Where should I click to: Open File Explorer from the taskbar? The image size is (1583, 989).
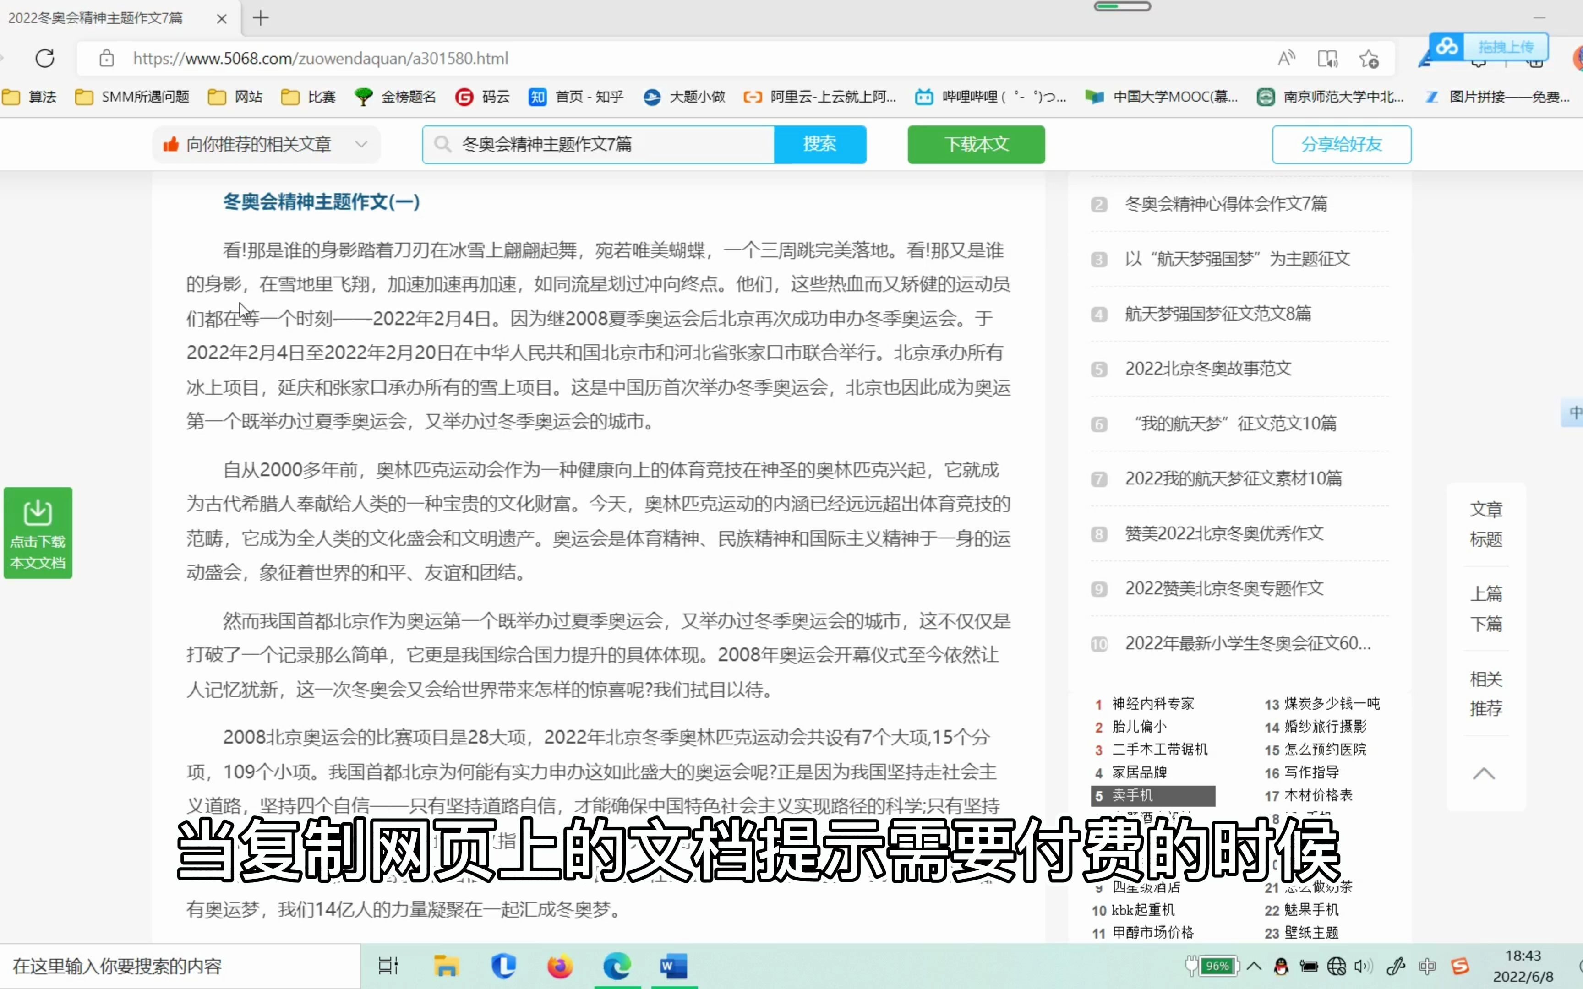(446, 966)
